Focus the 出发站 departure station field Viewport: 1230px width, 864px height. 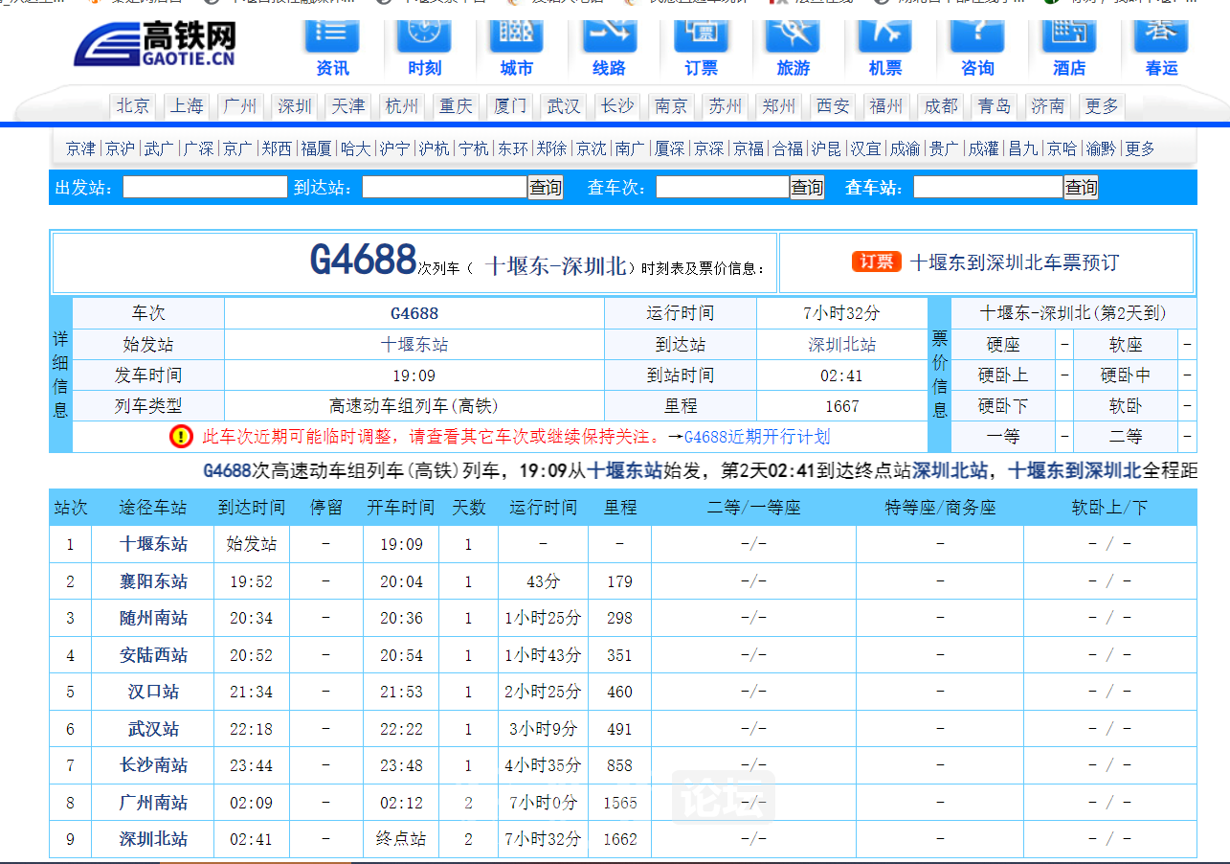point(205,188)
